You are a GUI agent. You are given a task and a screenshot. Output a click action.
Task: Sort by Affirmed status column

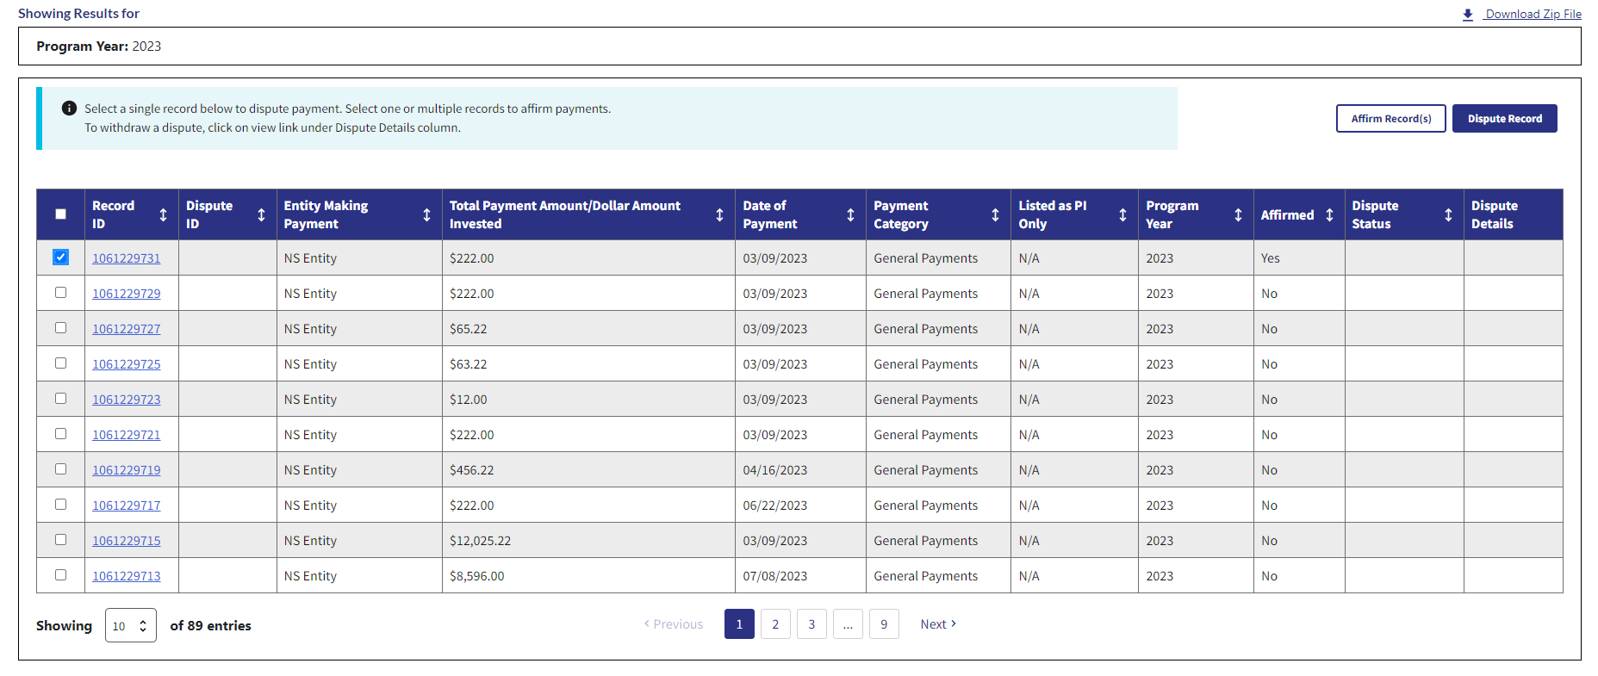1329,214
